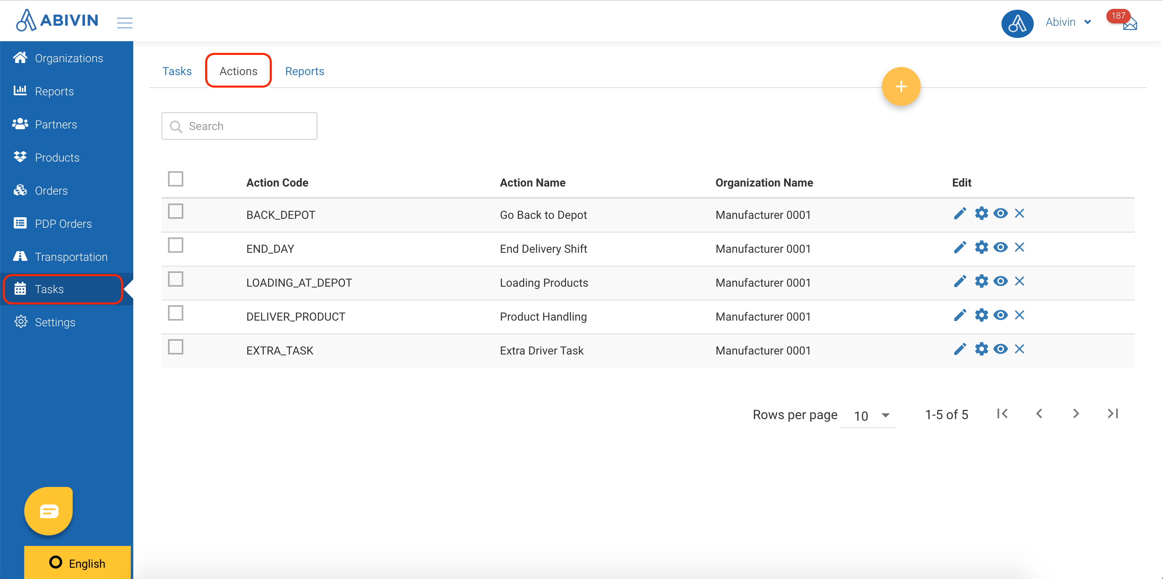Open gear settings for DELIVER_PRODUCT
The height and width of the screenshot is (579, 1163).
coord(981,315)
